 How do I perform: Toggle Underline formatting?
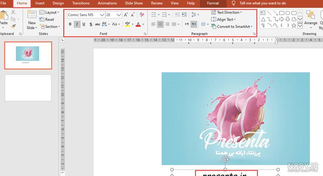(x=84, y=24)
